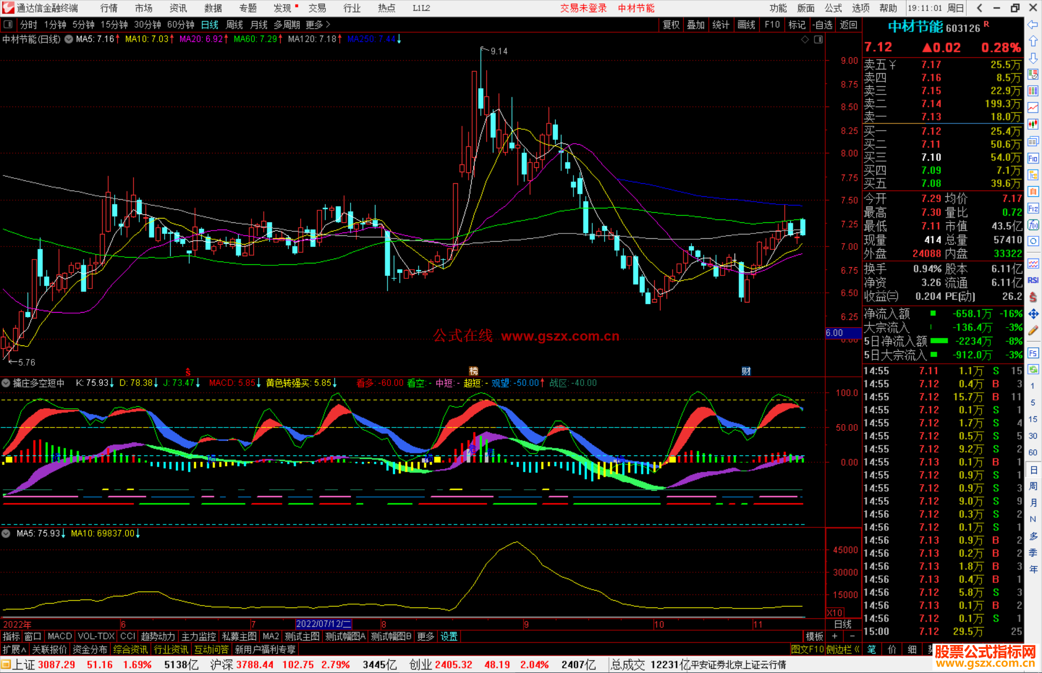This screenshot has width=1042, height=673.
Task: Click the green refresh sidebar icon
Action: 1033,370
